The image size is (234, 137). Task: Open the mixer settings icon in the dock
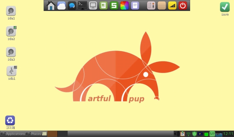[x=151, y=6]
